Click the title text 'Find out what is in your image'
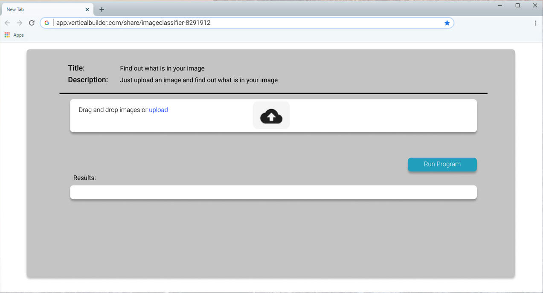This screenshot has height=293, width=543. click(162, 69)
